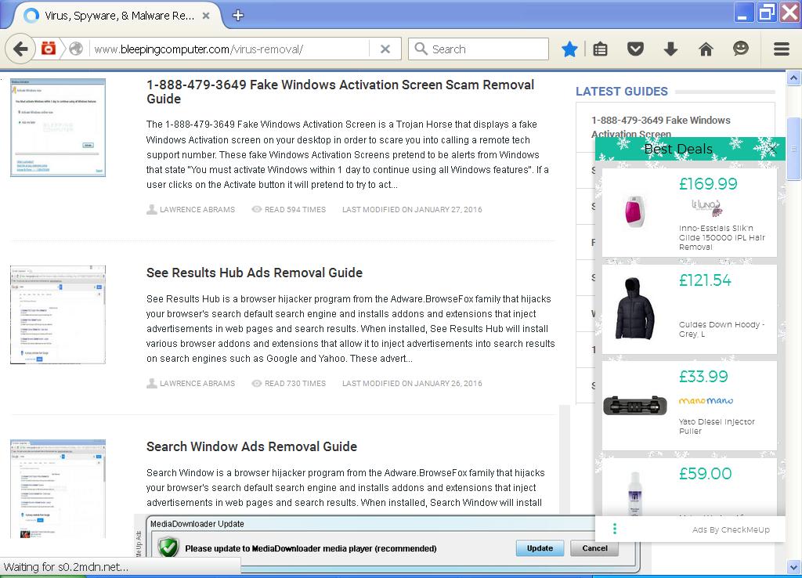Click the red camera screenshot icon
Viewport: 802px width, 578px height.
coord(48,49)
